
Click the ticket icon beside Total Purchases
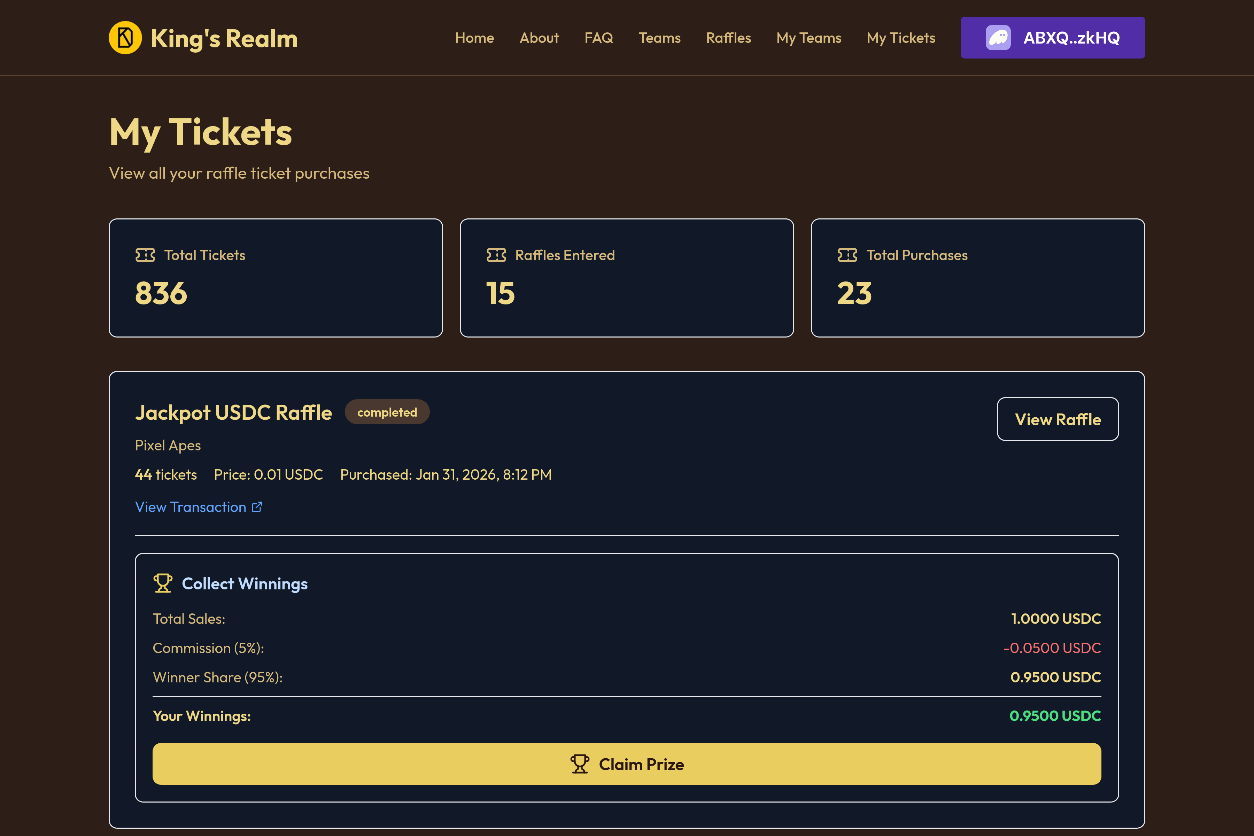point(847,255)
